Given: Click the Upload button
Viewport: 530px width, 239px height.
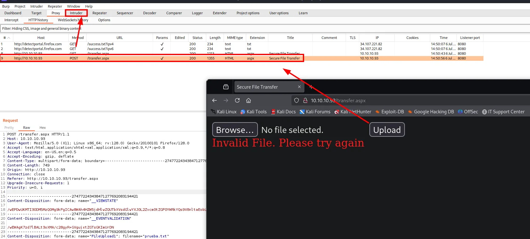Looking at the screenshot, I should pyautogui.click(x=387, y=129).
